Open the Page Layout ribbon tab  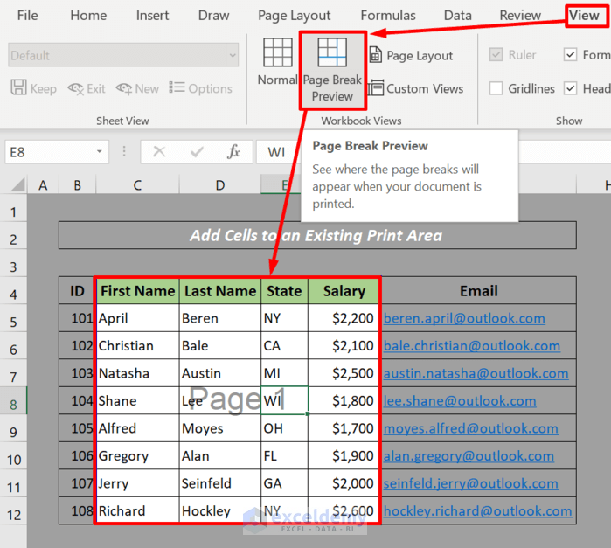click(295, 16)
